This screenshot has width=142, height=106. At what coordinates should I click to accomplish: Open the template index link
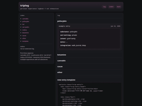25,41
